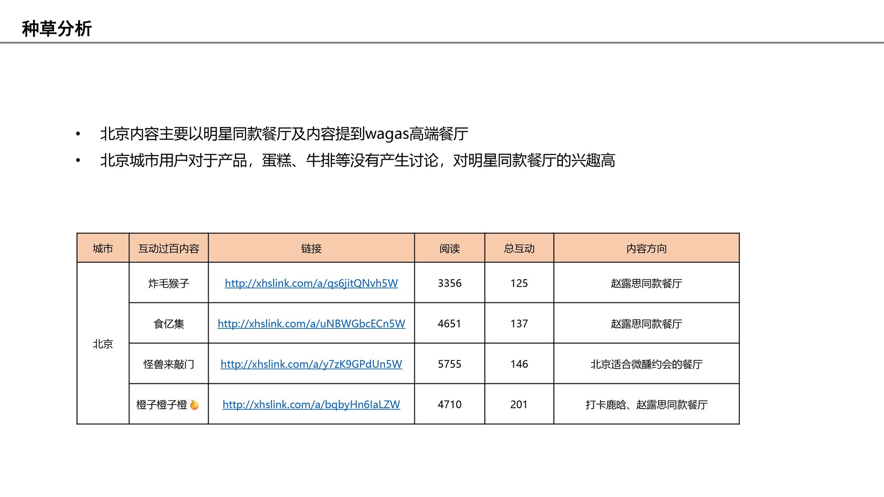Select the read count 5755
Viewport: 884px width, 497px height.
click(449, 364)
